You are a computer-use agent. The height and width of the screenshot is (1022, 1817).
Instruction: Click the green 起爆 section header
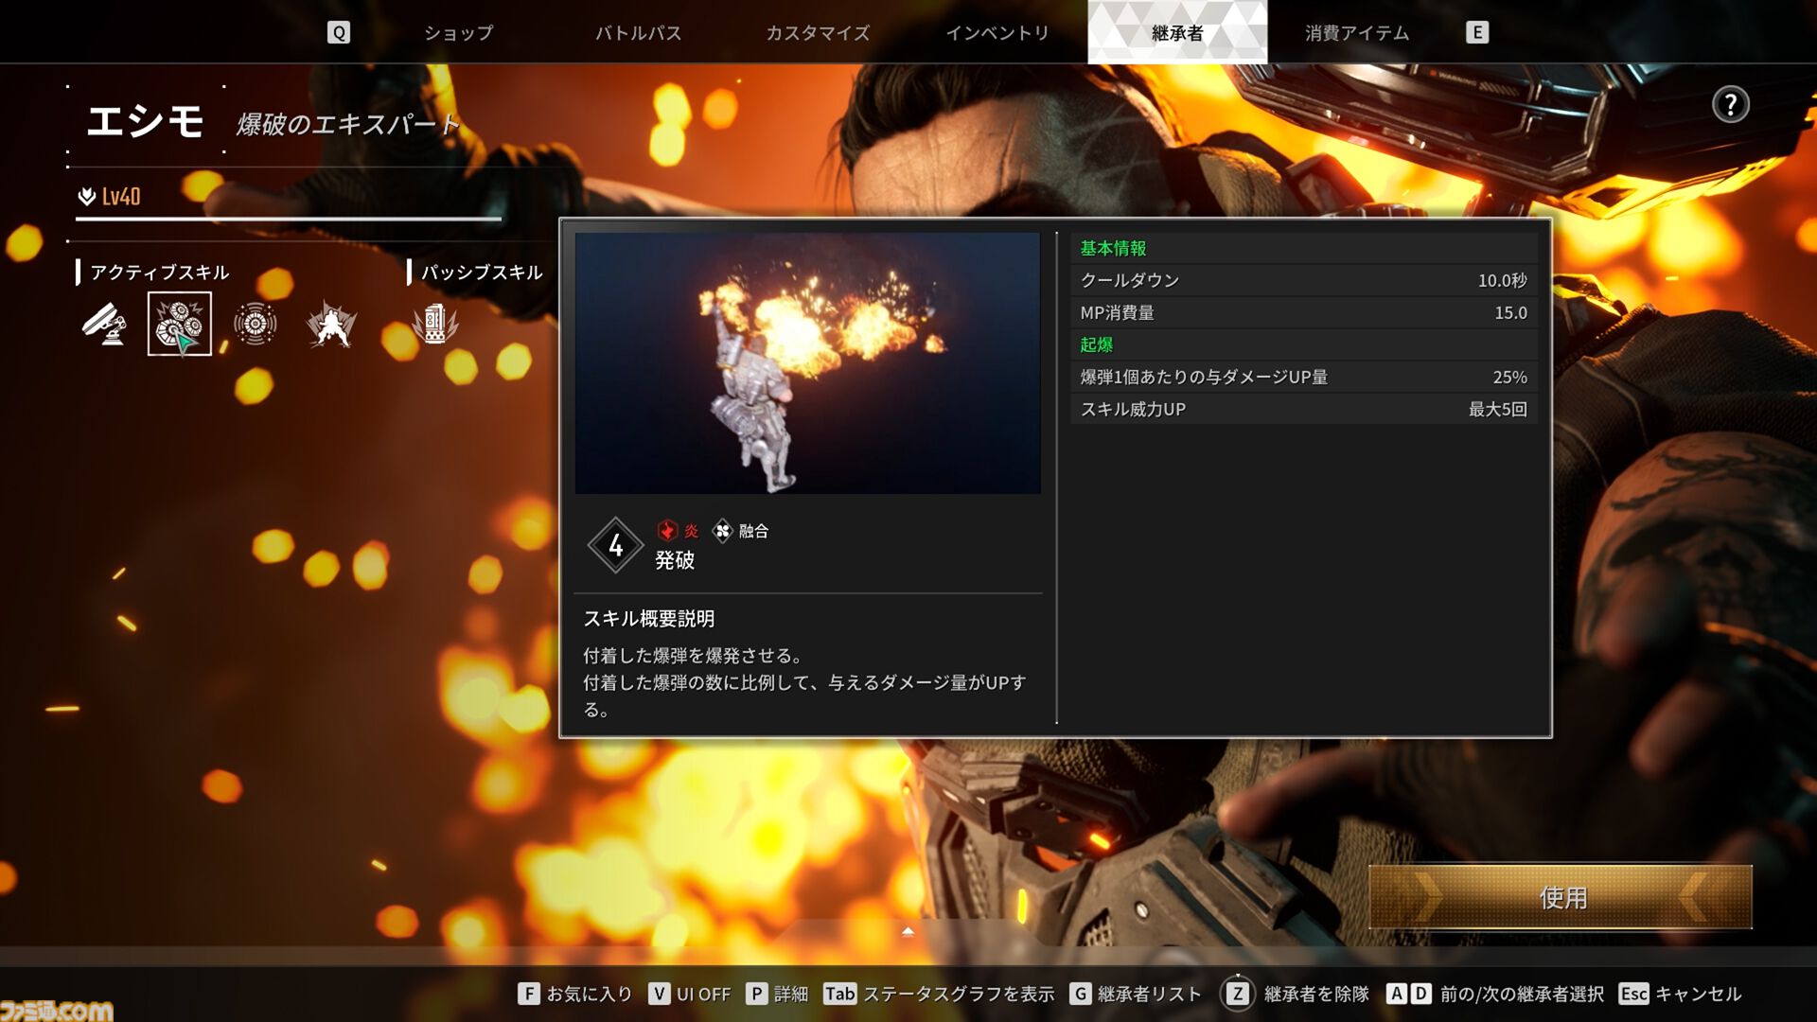[1097, 344]
